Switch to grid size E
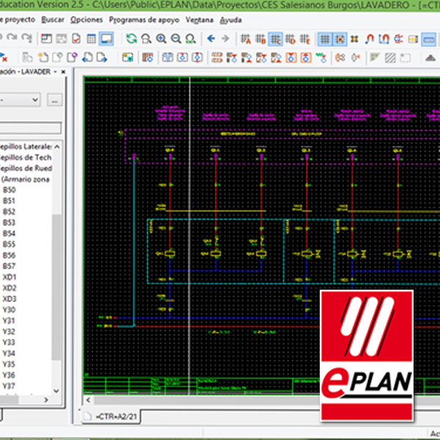 [x=305, y=39]
